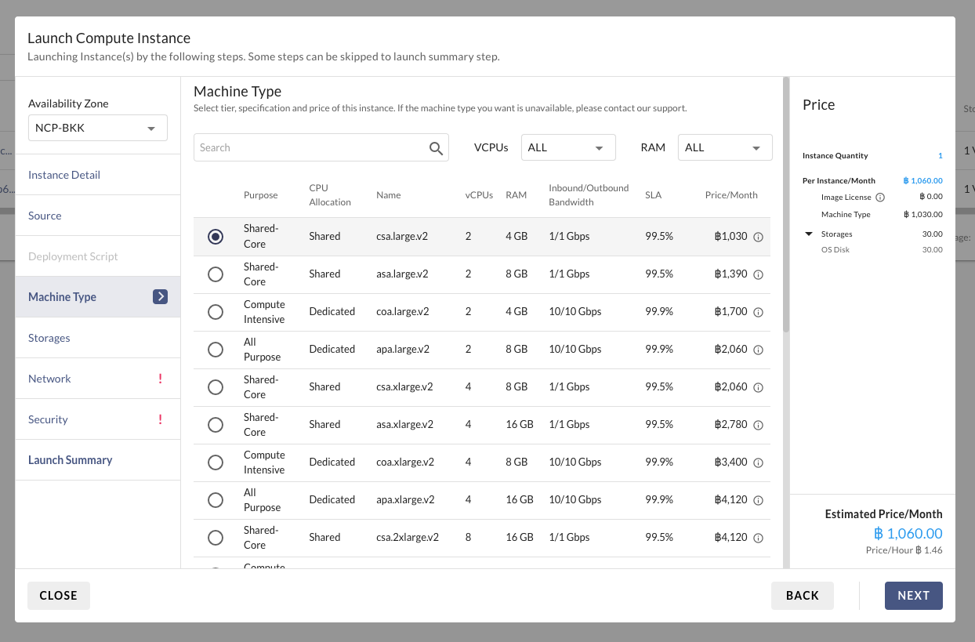975x642 pixels.
Task: Click info icon next to ฿1,030 price
Action: pos(758,237)
